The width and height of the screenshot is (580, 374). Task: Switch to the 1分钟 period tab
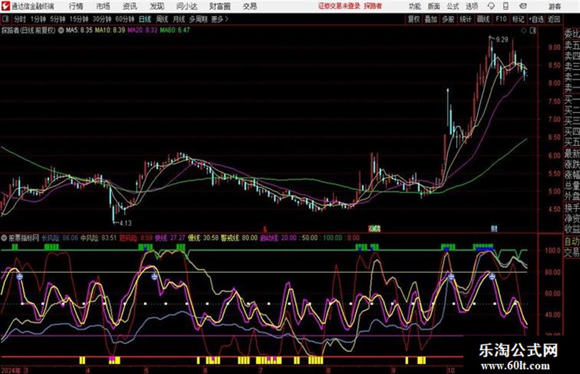(38, 19)
